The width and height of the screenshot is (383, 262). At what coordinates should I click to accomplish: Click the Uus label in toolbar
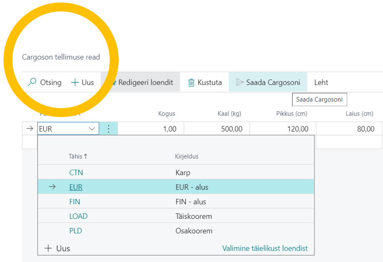click(88, 82)
